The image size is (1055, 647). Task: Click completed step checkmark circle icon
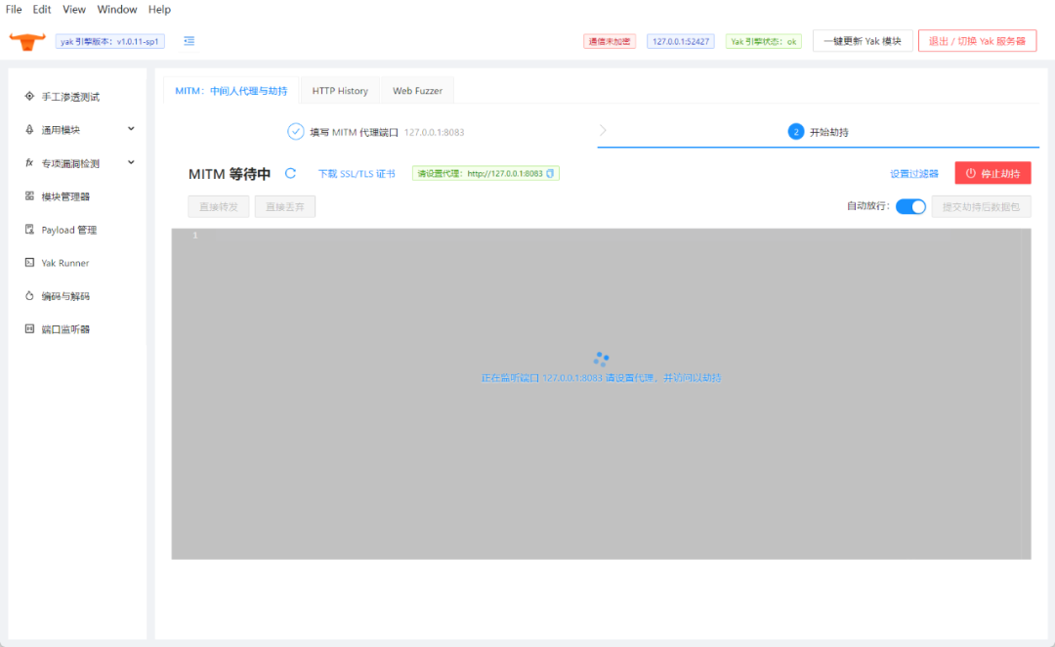click(x=295, y=131)
